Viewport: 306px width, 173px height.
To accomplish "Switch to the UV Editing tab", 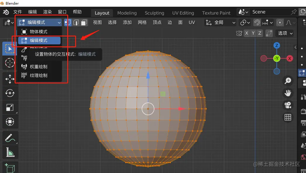I will tap(183, 13).
